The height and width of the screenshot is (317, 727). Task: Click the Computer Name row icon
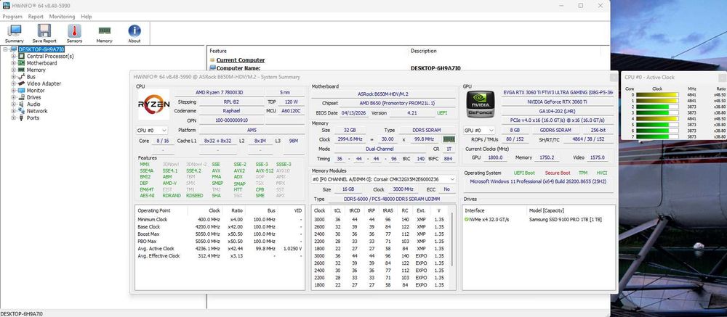click(212, 68)
